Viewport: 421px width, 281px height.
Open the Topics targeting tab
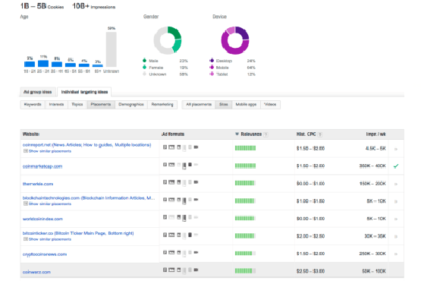[77, 104]
